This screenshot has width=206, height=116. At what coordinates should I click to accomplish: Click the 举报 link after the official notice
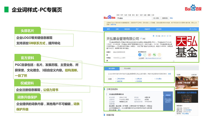(x=170, y=74)
